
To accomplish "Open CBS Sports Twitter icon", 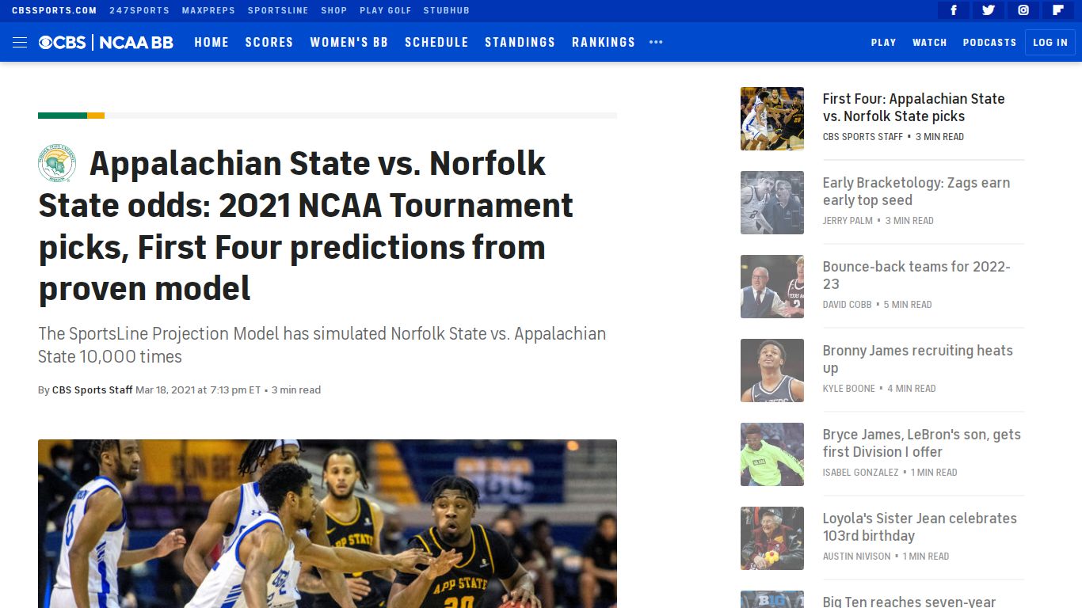I will point(989,10).
